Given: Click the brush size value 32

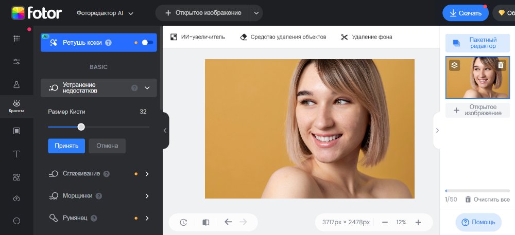Looking at the screenshot, I should pyautogui.click(x=143, y=112).
